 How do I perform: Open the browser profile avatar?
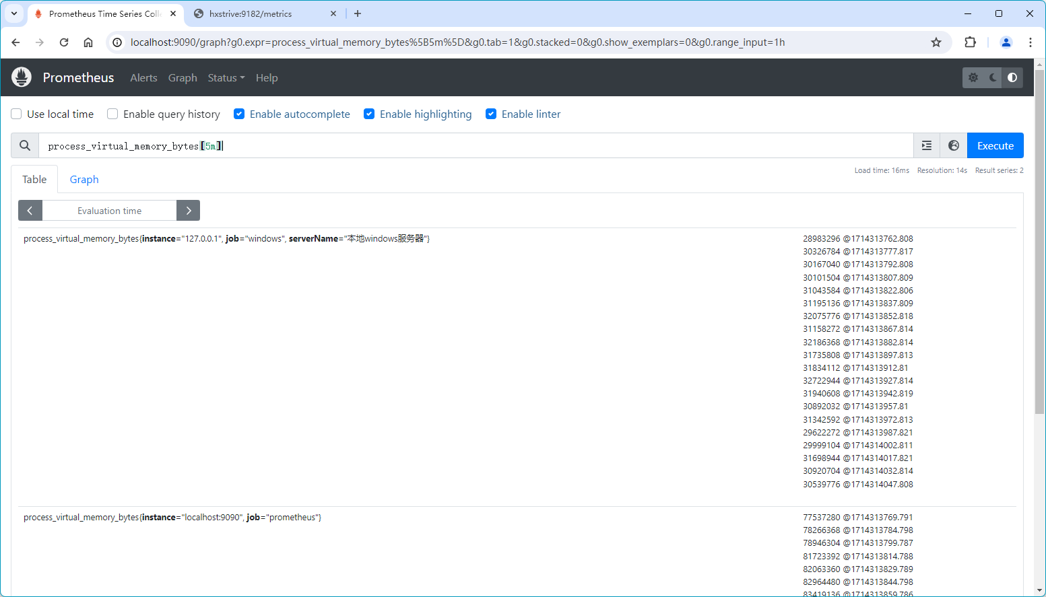(1006, 42)
